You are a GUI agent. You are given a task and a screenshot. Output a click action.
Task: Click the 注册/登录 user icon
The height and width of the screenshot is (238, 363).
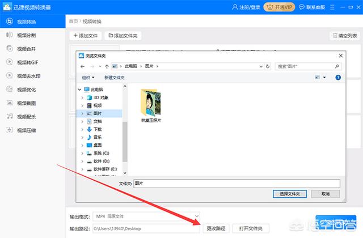click(x=235, y=7)
